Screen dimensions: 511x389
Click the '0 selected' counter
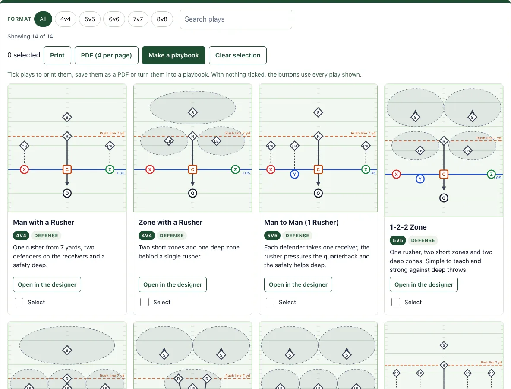tap(24, 55)
